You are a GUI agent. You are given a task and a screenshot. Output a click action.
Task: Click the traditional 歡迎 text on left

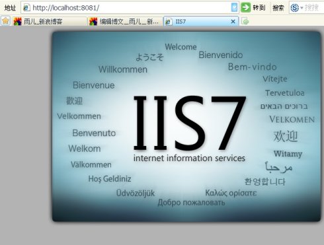[x=75, y=101]
